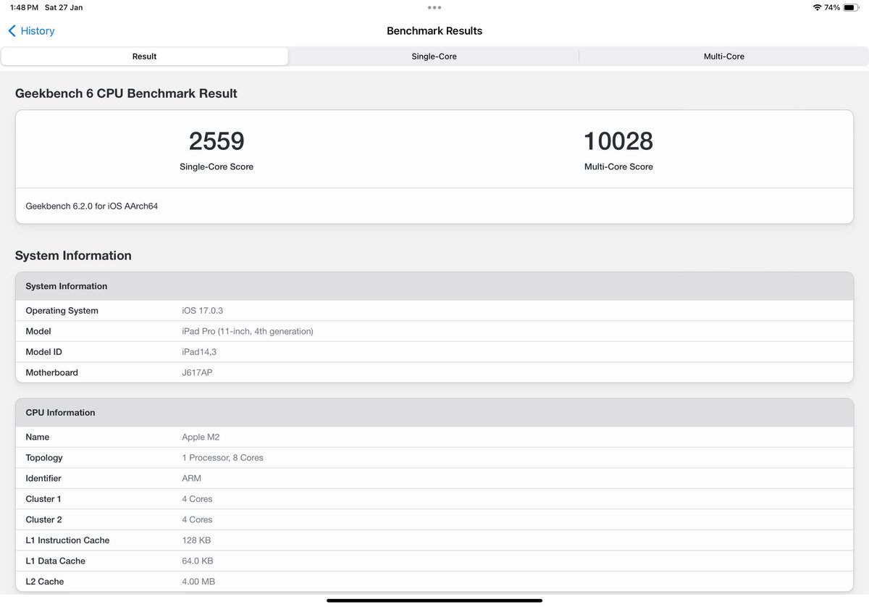This screenshot has height=607, width=869.
Task: Tap the Single-Core Score label
Action: 217,167
